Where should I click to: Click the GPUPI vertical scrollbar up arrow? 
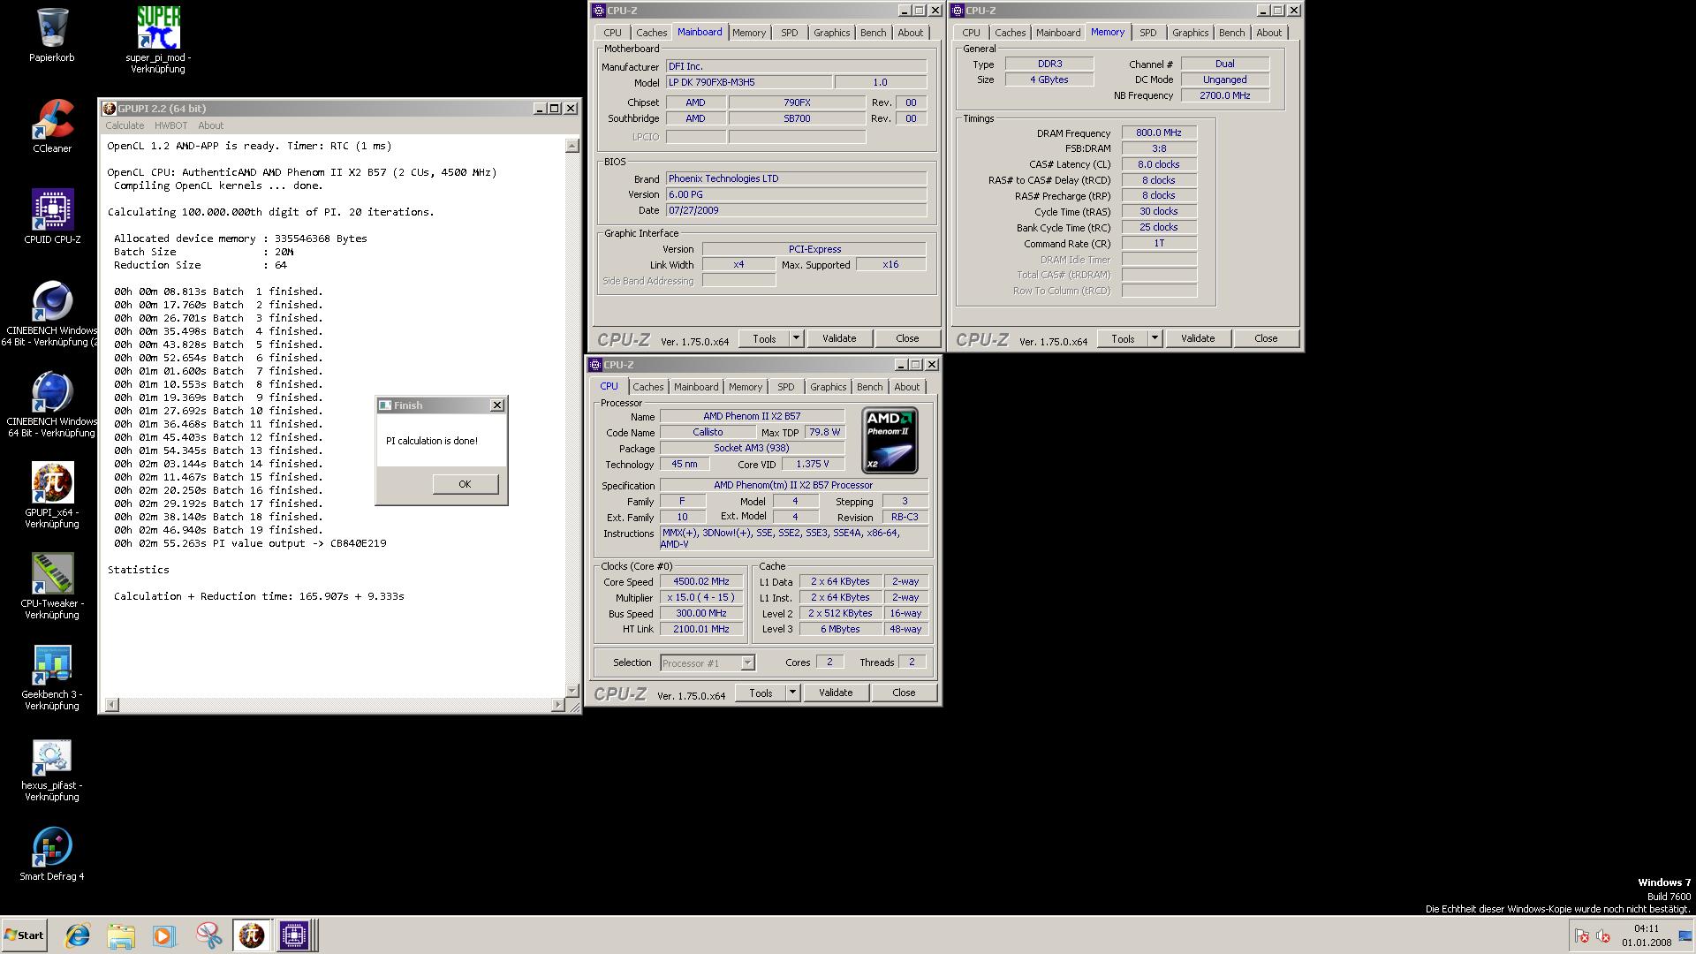572,146
